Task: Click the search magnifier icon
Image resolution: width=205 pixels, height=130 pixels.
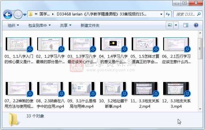Action: (x=199, y=14)
